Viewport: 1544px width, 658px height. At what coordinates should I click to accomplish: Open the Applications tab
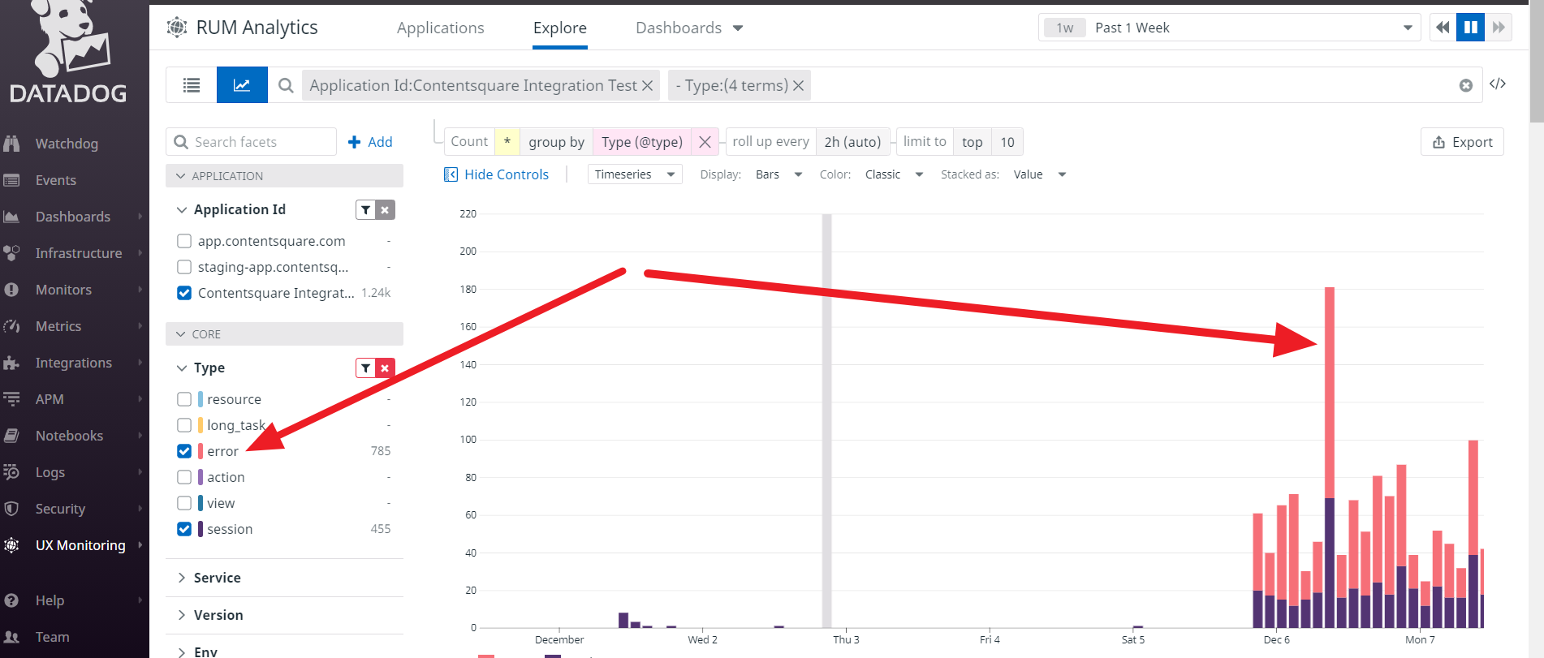pos(441,28)
